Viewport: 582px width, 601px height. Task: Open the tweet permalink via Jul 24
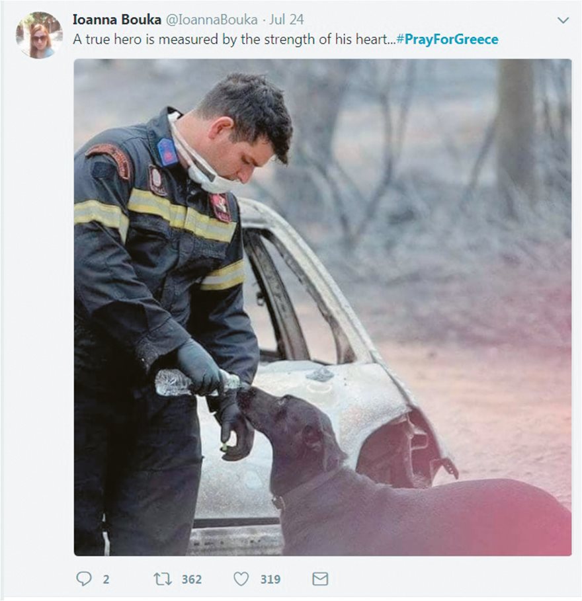286,20
